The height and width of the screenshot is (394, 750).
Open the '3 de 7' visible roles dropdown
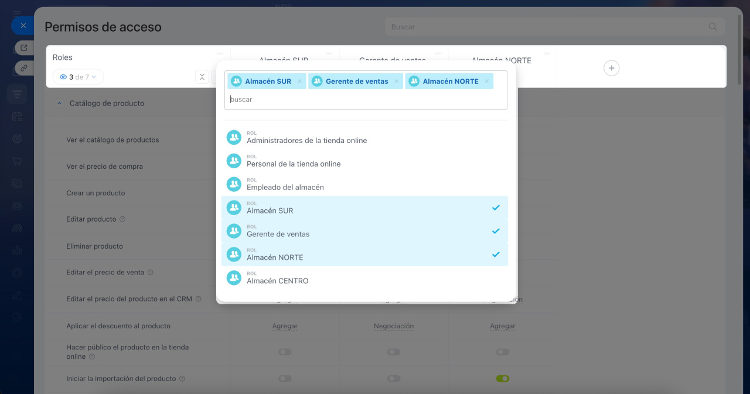click(x=78, y=77)
